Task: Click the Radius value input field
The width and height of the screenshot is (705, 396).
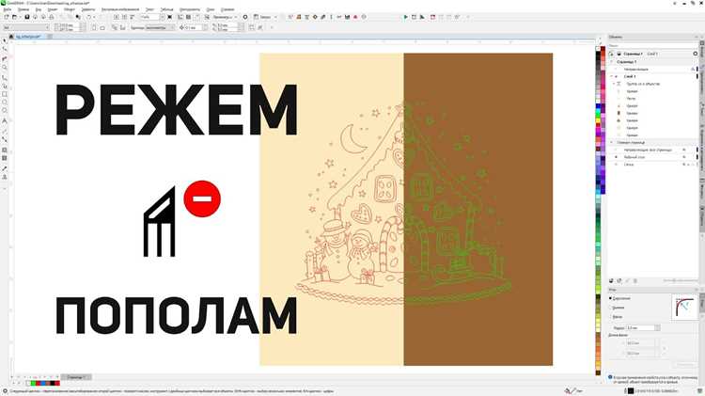Action: [640, 328]
